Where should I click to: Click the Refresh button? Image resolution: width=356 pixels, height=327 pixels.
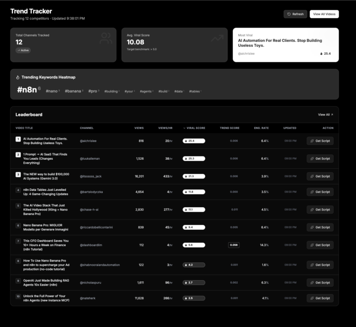click(x=295, y=14)
